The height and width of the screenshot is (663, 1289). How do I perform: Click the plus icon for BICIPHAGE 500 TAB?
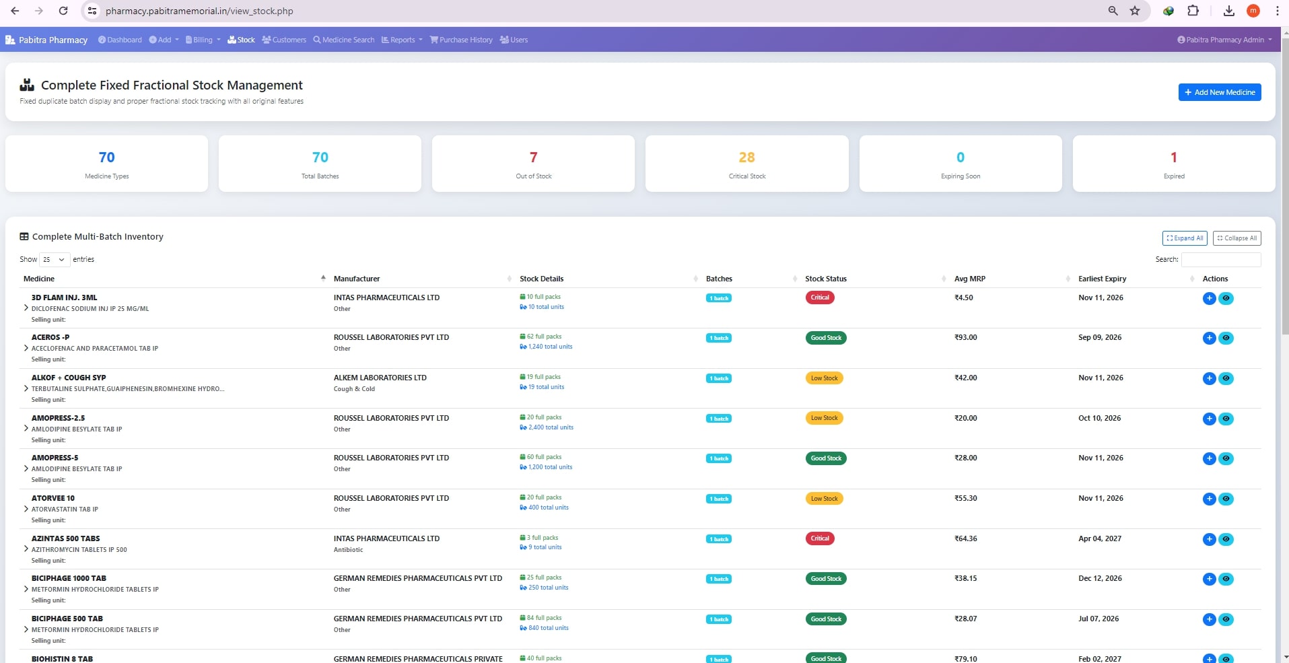[1209, 619]
